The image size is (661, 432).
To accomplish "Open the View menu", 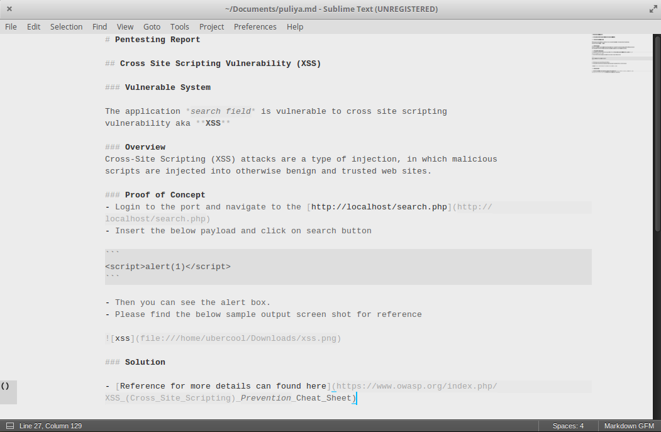I will click(125, 26).
